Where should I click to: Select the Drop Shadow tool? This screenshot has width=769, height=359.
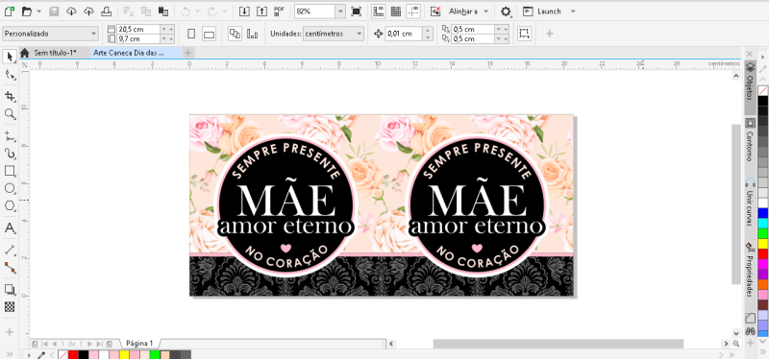(10, 289)
